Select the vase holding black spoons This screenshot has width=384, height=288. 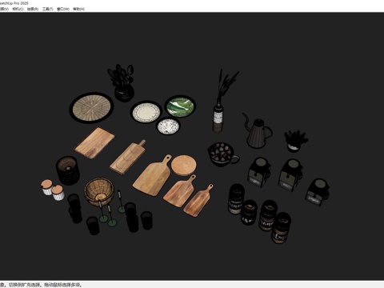(x=122, y=82)
